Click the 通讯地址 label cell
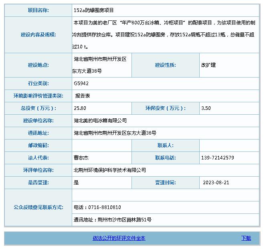The image size is (265, 249). coord(38,133)
